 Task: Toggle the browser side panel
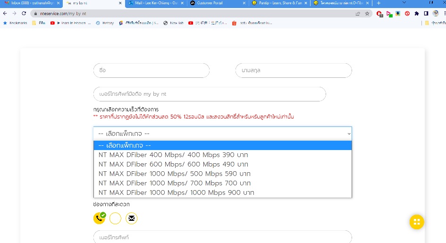[426, 14]
